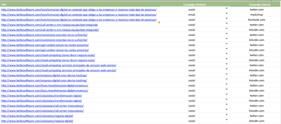The image size is (281, 124).
Task: Select twitter.com cell in soluciones/transformacion-digital row
Action: point(257,96)
